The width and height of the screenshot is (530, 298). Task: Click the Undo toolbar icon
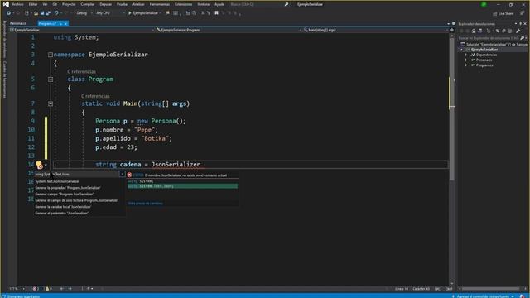[56, 13]
